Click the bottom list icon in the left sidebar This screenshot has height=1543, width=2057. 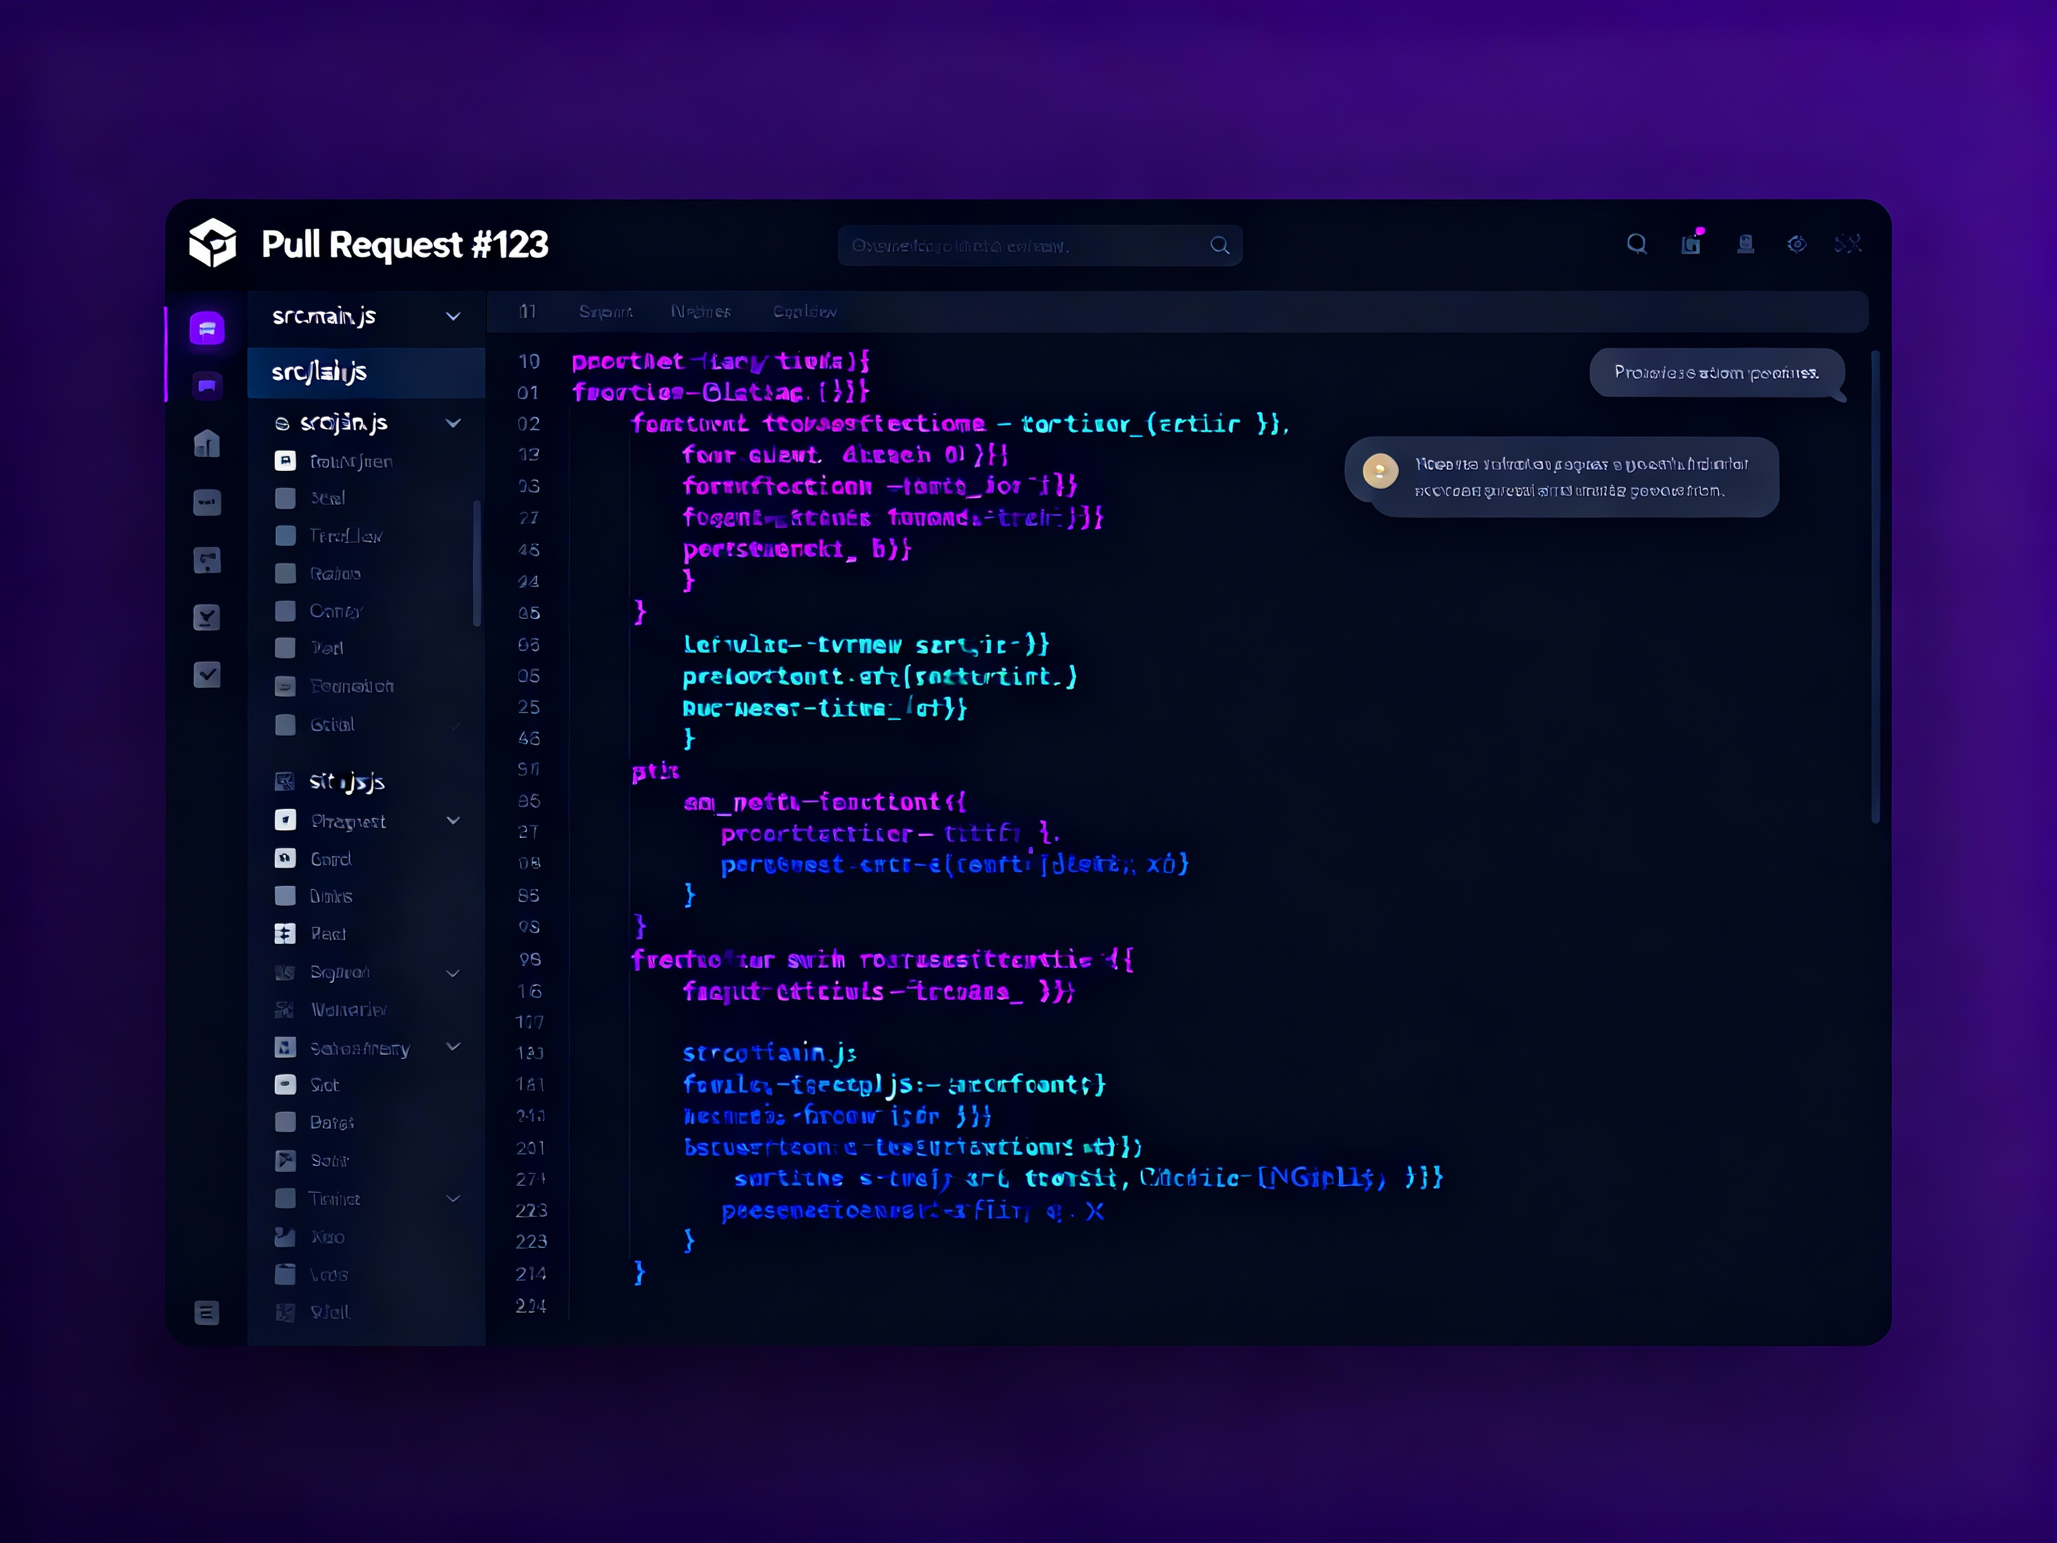point(206,1312)
